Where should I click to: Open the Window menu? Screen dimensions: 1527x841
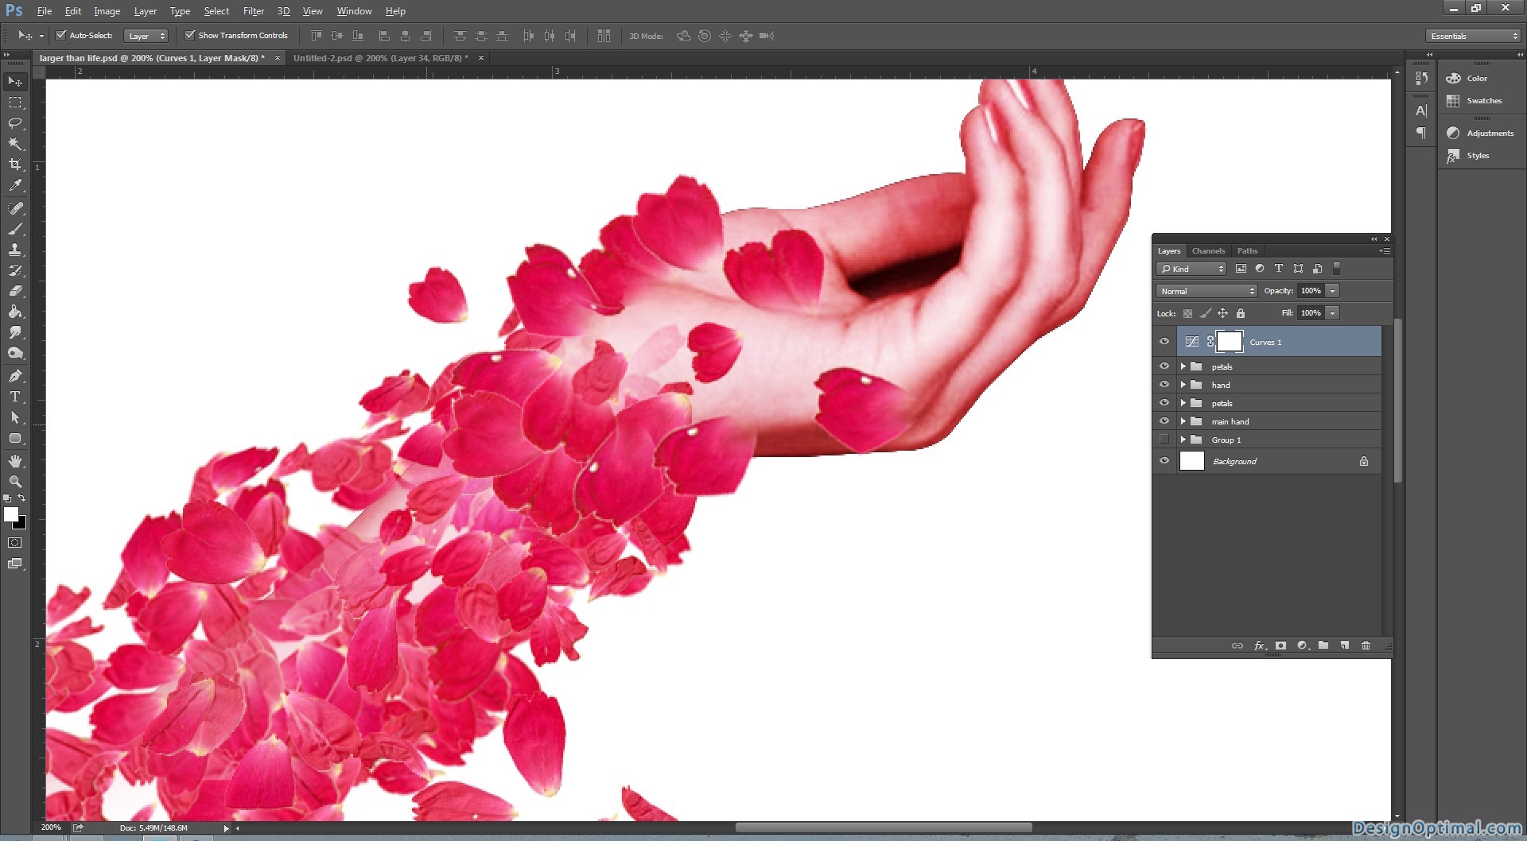[354, 11]
